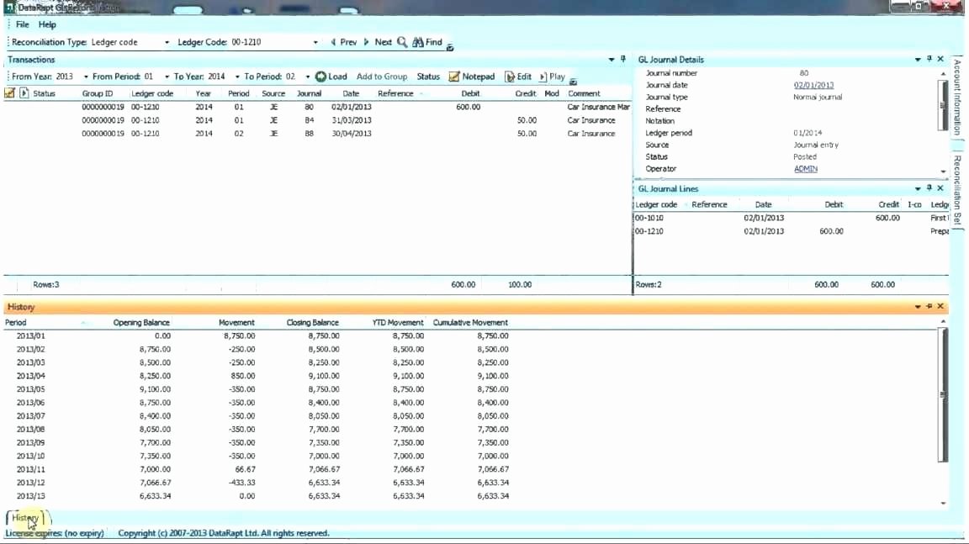Screen dimensions: 969x544
Task: Click the movement value 66.67
Action: (x=246, y=469)
